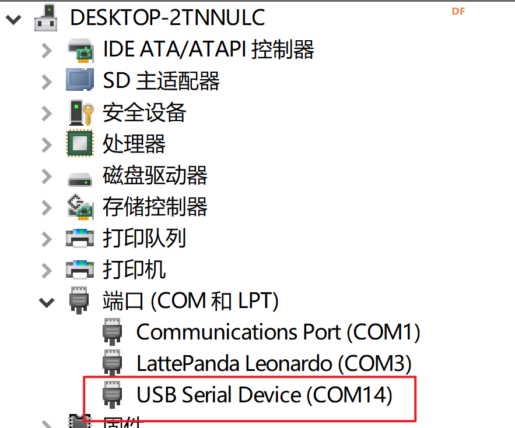Collapse the 端口 (COM 和 LPT) category

47,300
